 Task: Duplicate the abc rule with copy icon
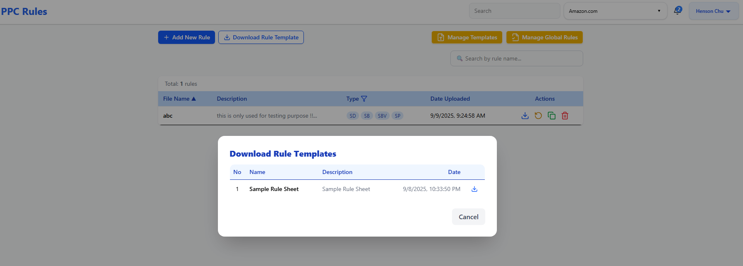point(551,116)
